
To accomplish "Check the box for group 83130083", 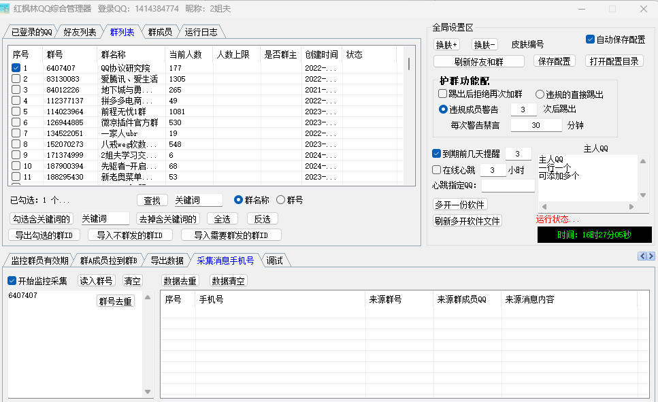I will point(16,79).
